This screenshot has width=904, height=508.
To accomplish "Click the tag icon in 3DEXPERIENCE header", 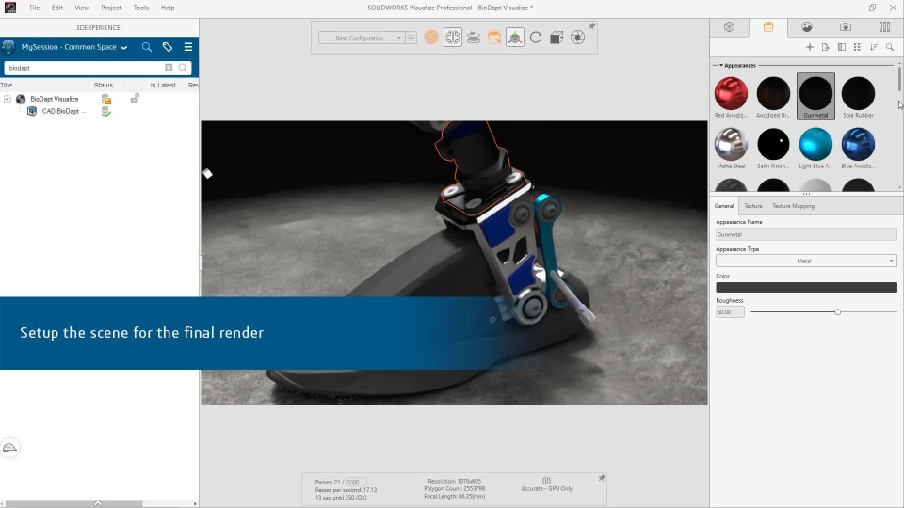I will 168,47.
